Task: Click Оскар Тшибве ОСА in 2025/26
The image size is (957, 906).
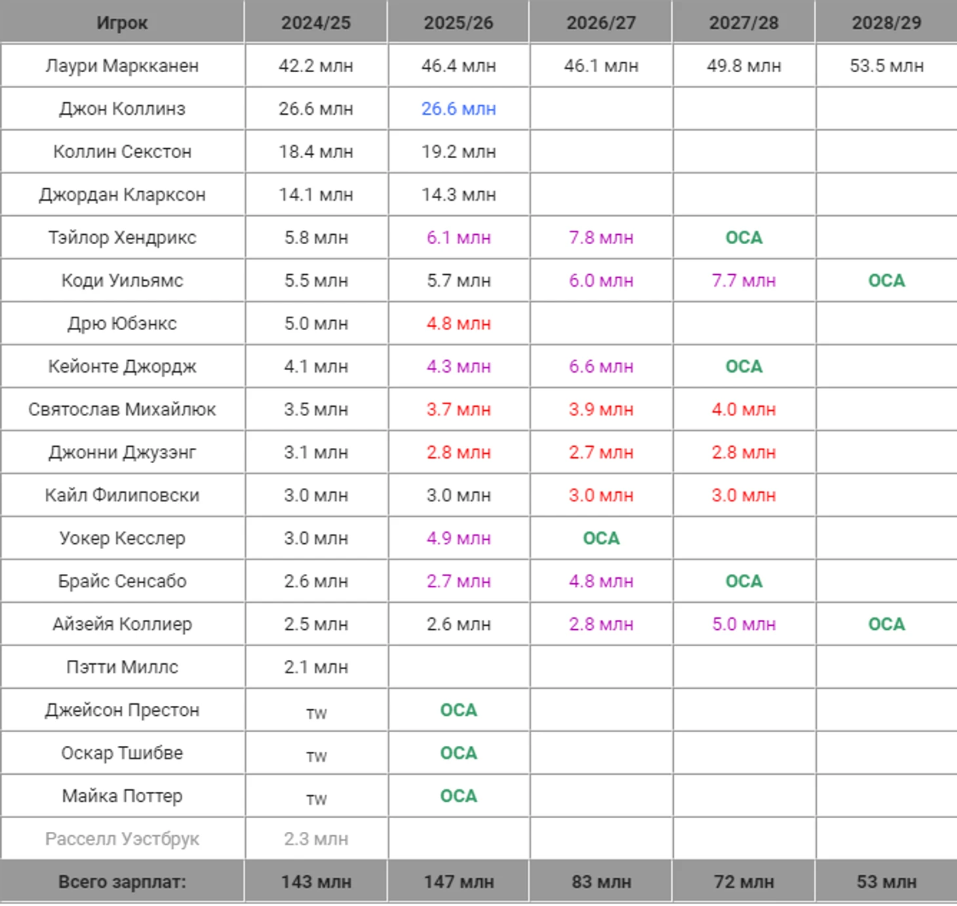Action: 458,753
